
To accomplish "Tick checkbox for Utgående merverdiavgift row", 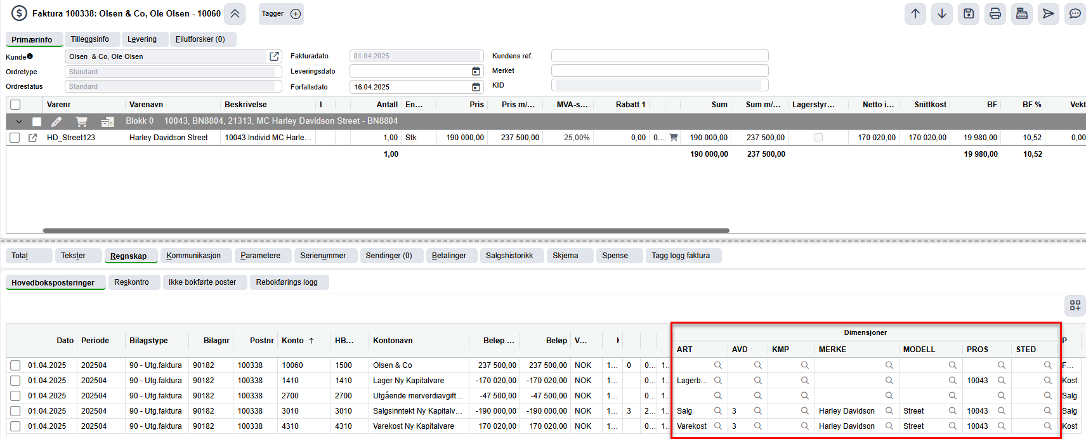I will (x=15, y=396).
